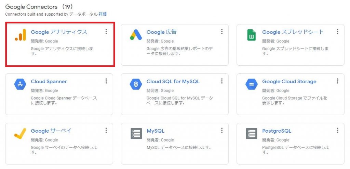350x169 pixels.
Task: Click text 'Google Cloud Spanner データベースに接続します。'
Action: (x=64, y=101)
